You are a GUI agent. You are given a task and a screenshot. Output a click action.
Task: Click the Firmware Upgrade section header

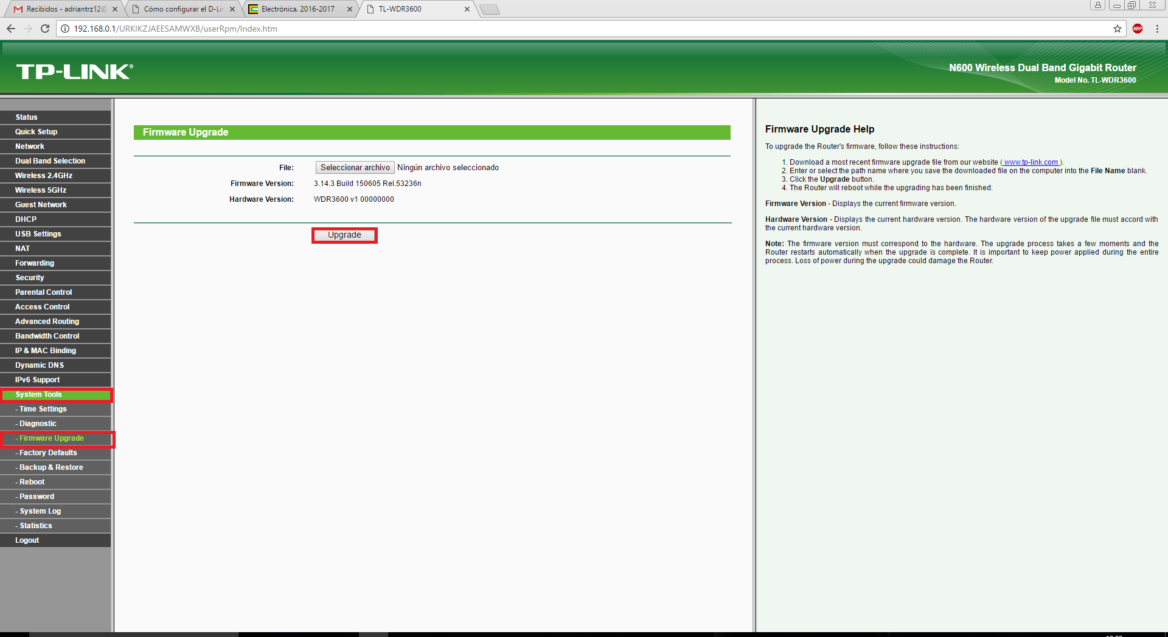pos(432,133)
